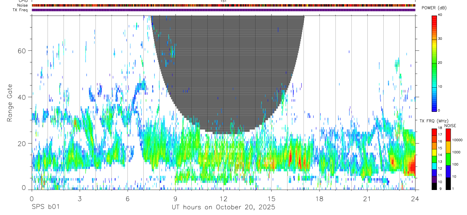The image size is (467, 215).
Task: Click the 10 label on POWER scale
Action: click(440, 87)
